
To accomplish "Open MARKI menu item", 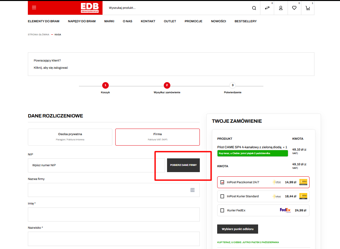I will click(109, 21).
